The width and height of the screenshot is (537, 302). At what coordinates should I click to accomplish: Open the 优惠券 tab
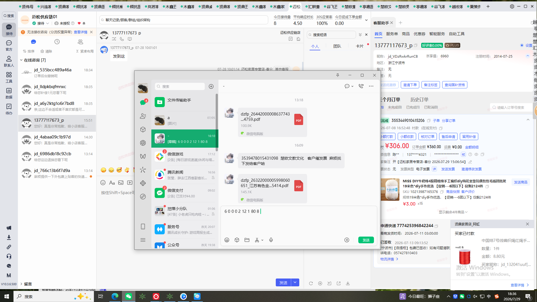coord(420,34)
